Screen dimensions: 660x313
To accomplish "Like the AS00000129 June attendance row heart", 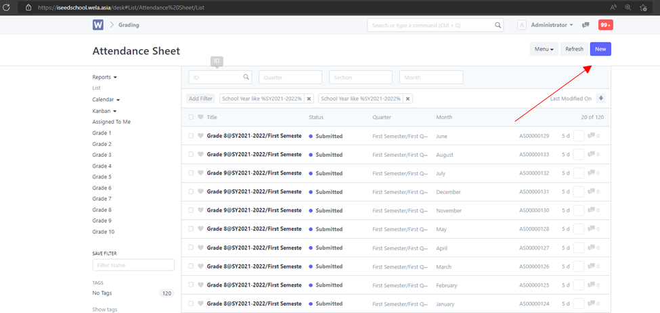I will (200, 136).
